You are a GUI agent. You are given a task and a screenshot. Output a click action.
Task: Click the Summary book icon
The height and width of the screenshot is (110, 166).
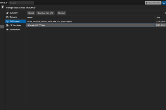7,13
